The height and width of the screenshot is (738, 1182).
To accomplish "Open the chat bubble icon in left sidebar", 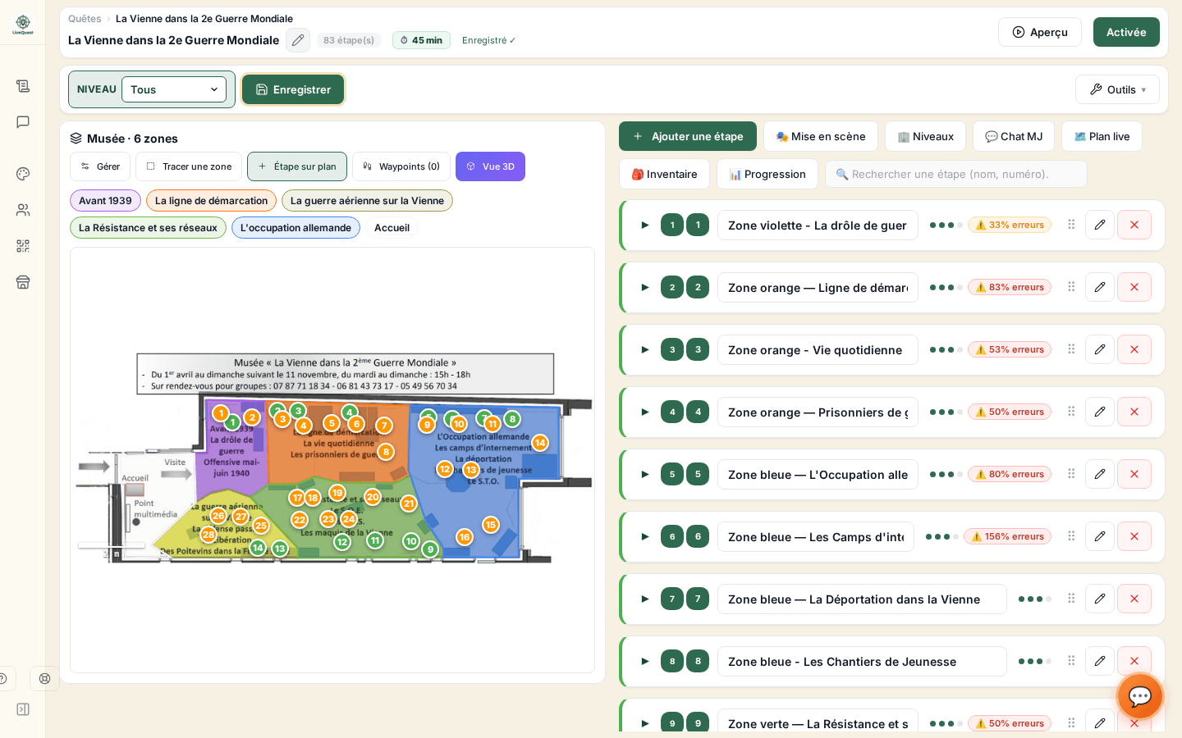I will click(x=23, y=122).
